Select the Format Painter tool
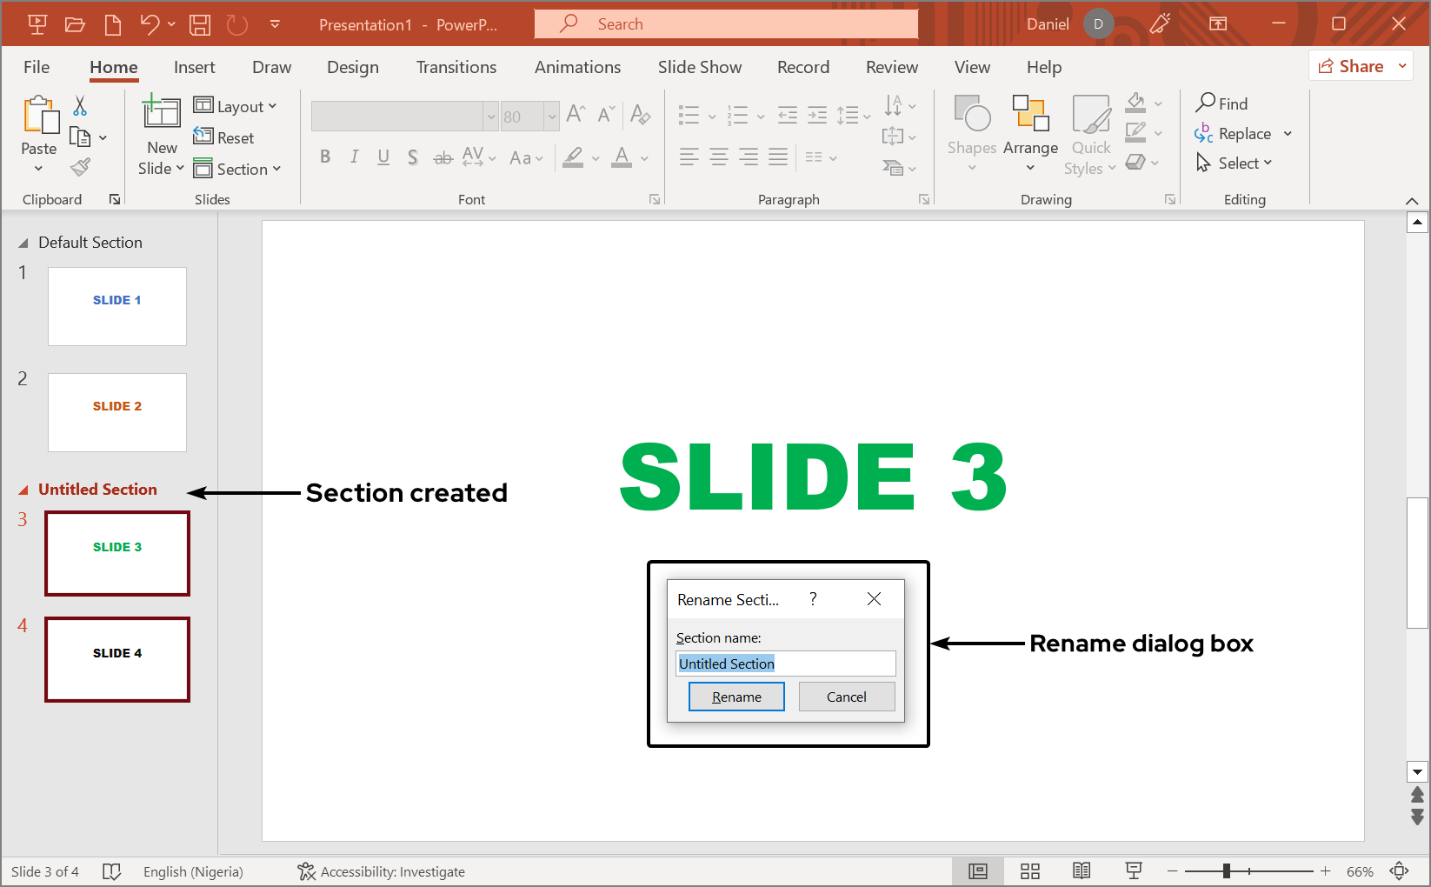Viewport: 1431px width, 887px height. coord(80,166)
